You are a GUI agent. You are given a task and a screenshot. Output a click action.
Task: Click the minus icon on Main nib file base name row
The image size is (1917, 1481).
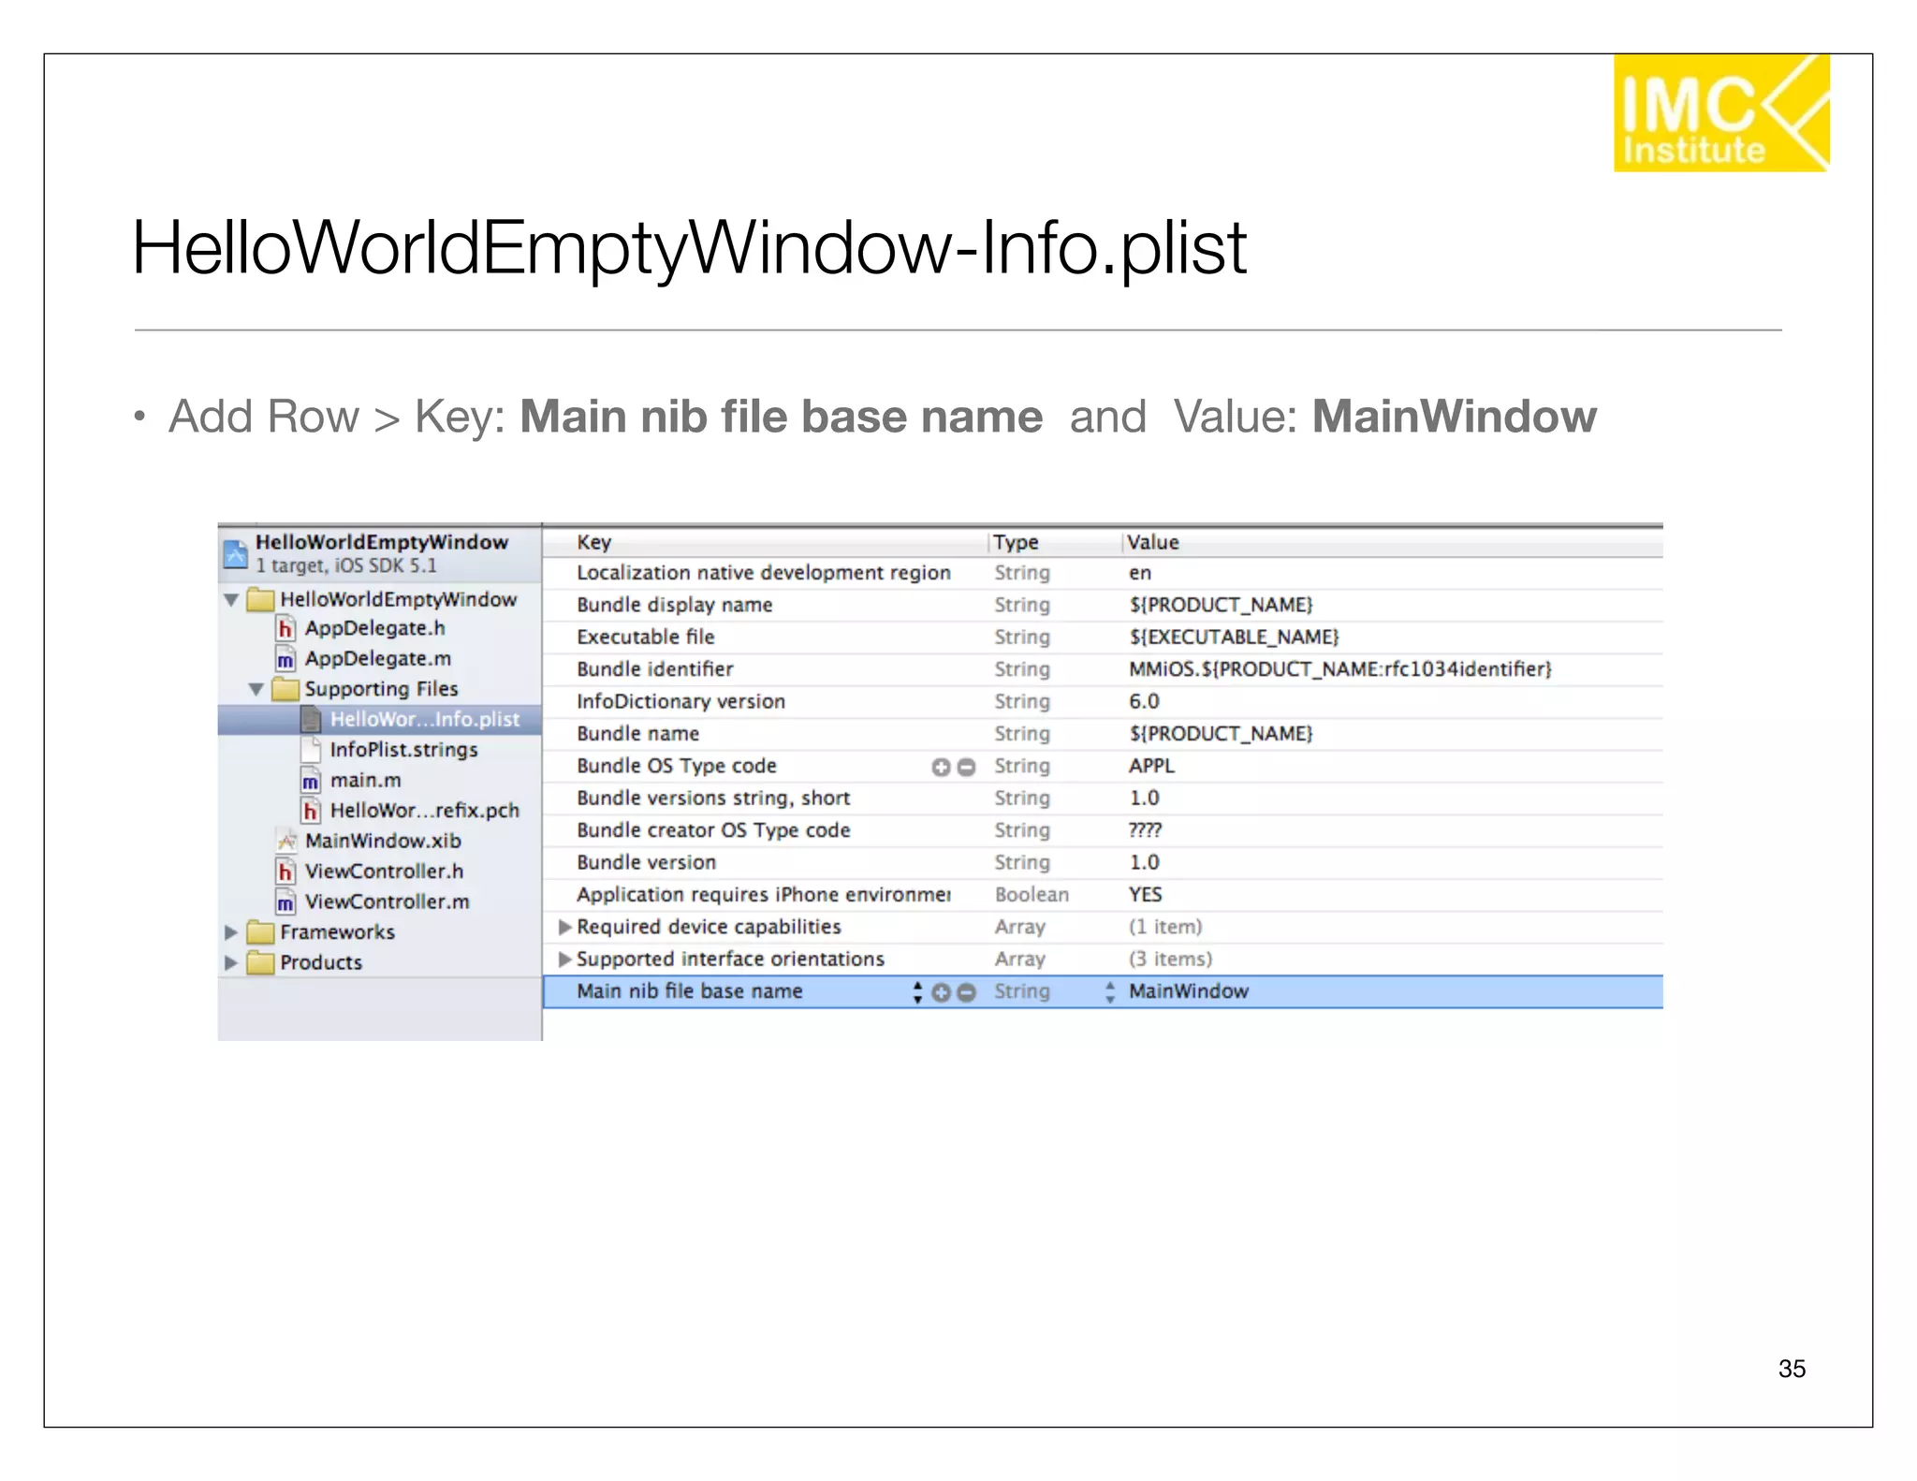pyautogui.click(x=967, y=993)
